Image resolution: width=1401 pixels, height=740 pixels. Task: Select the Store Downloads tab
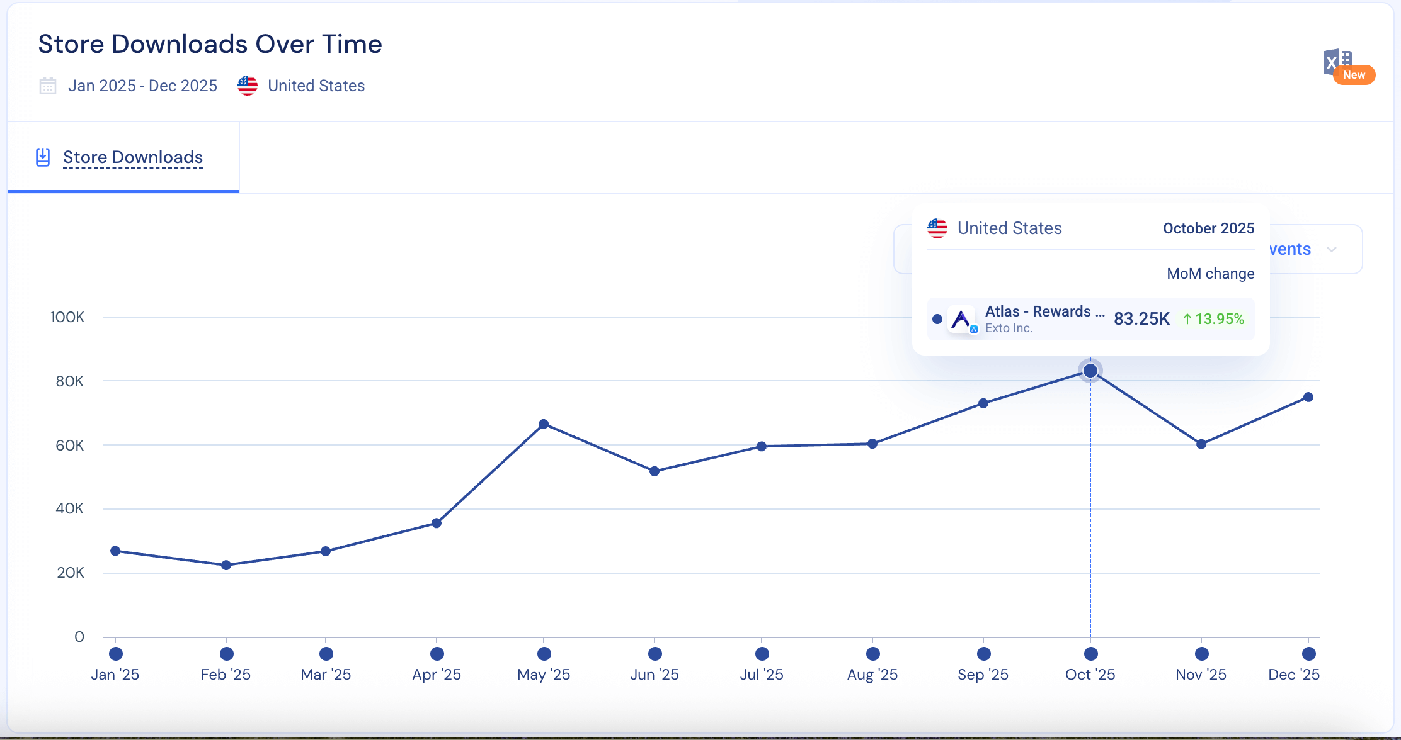pos(132,157)
